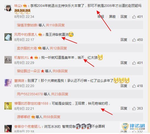
Task: Open 曾经飘过一朵云 user link
Action: coord(29,71)
